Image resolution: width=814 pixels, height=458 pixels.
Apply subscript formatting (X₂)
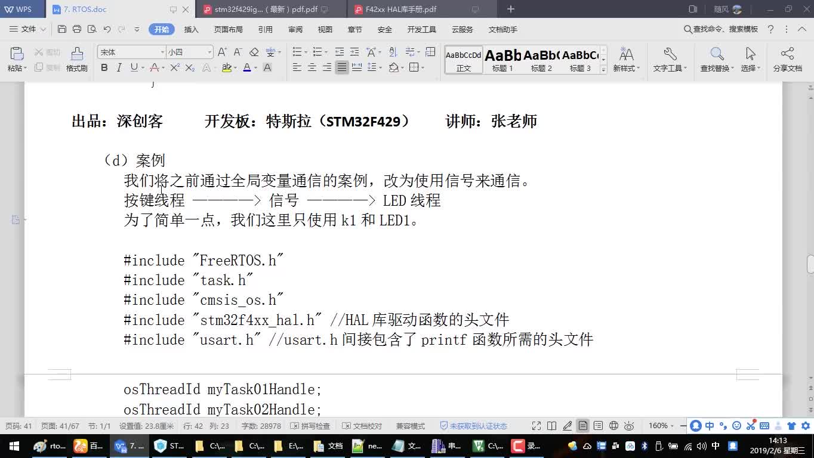(x=190, y=68)
